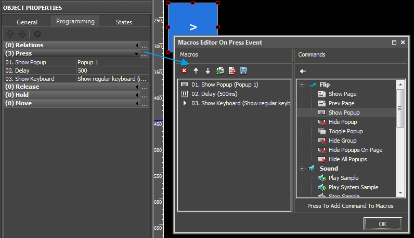Click the Prev Page command icon
414x238 pixels.
click(x=321, y=103)
